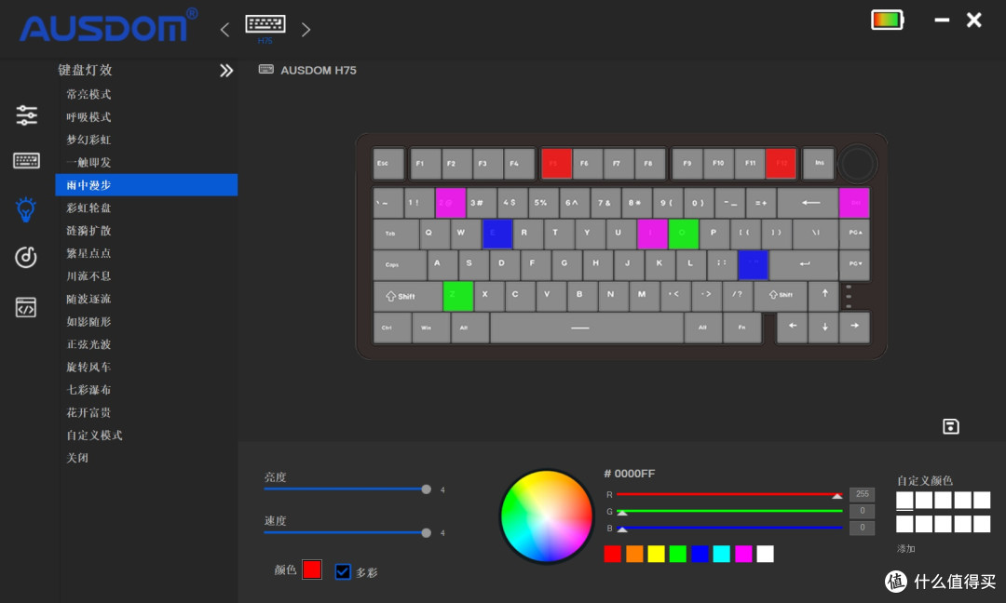Choose the magenta preset color swatch

coord(743,554)
